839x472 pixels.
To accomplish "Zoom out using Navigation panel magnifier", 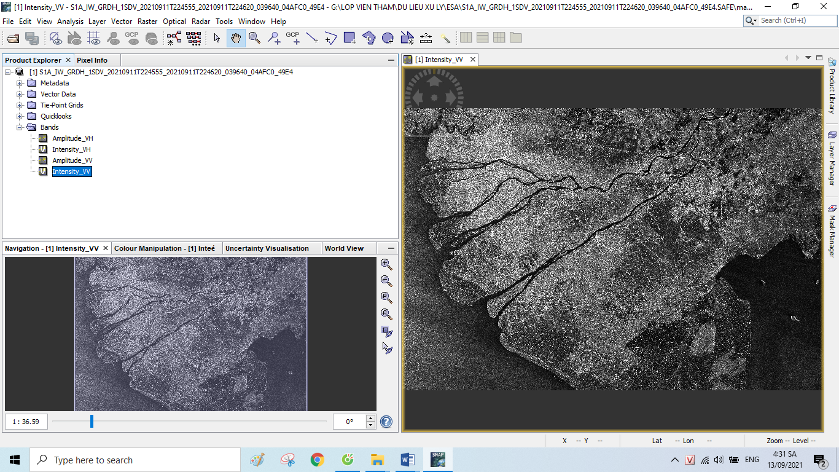I will (386, 281).
